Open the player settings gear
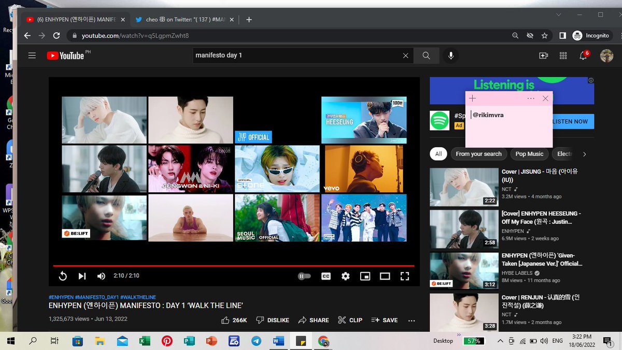622x350 pixels. (346, 276)
